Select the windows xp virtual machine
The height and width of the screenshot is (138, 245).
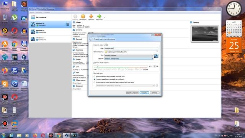point(50,24)
